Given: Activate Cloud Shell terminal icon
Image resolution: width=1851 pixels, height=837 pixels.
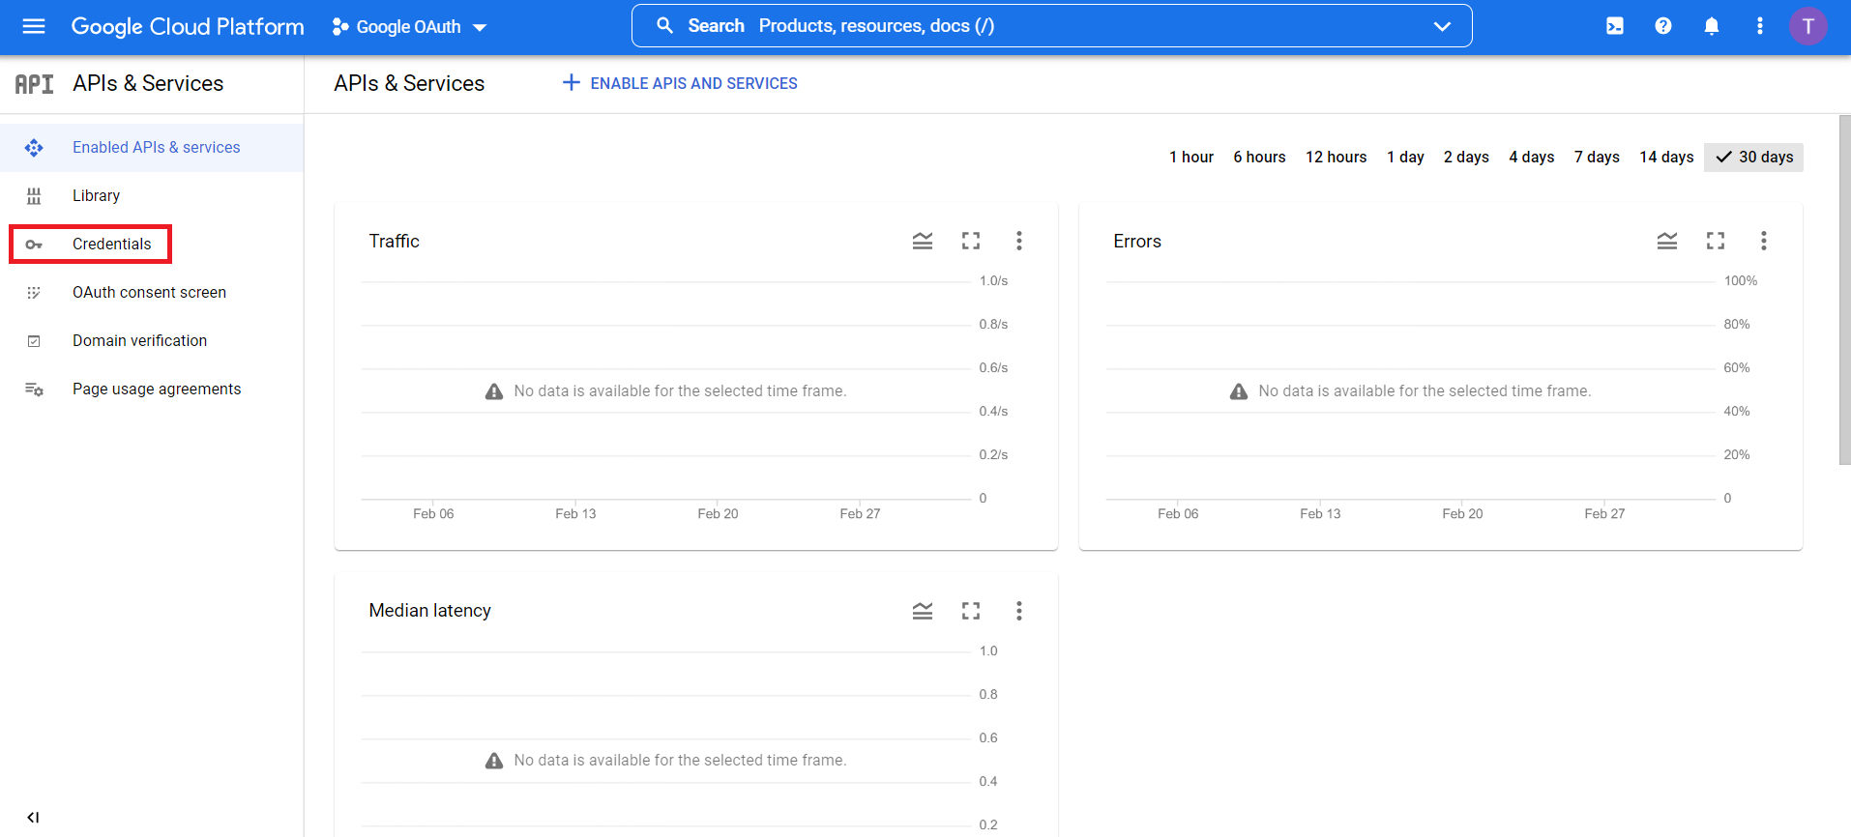Looking at the screenshot, I should (x=1615, y=26).
